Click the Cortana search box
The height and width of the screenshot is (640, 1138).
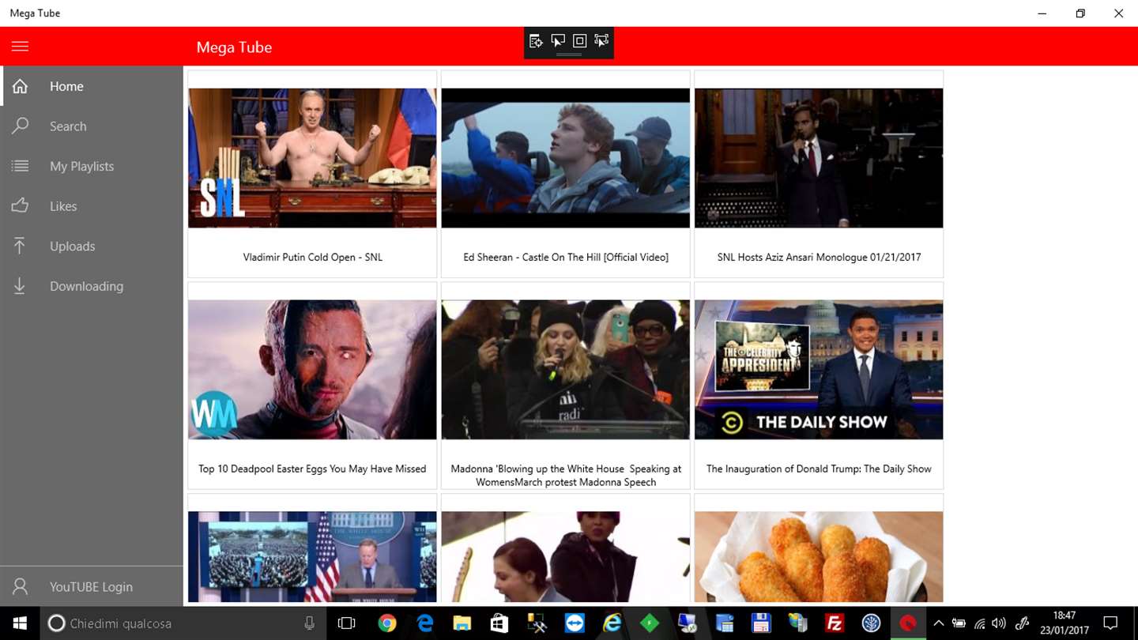click(182, 623)
